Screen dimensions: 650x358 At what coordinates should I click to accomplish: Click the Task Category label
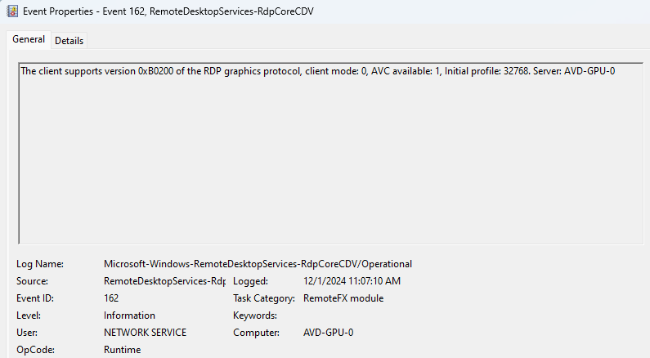coord(264,298)
